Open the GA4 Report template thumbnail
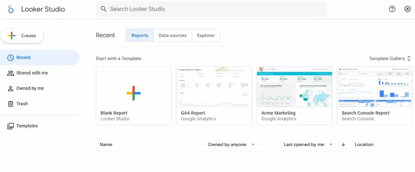The width and height of the screenshot is (415, 172). pyautogui.click(x=214, y=87)
